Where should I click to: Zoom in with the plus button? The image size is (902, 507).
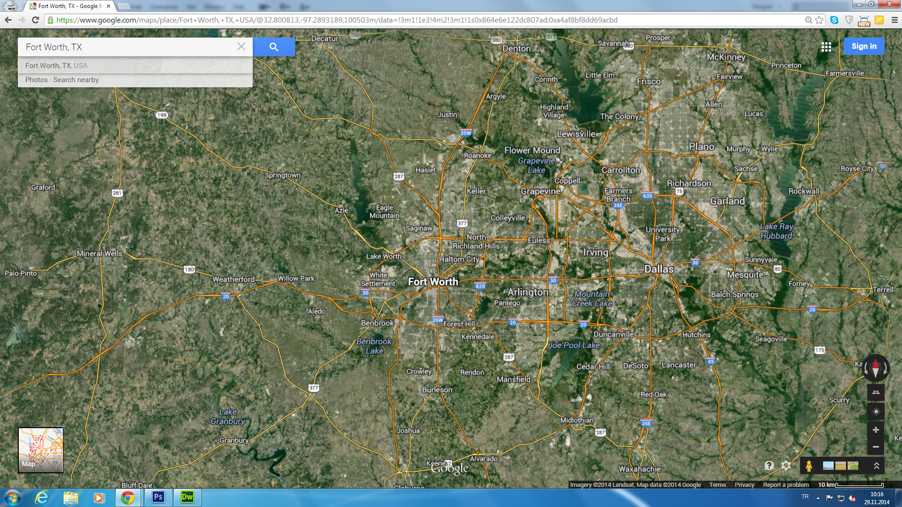[876, 430]
